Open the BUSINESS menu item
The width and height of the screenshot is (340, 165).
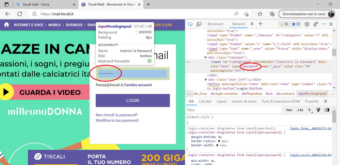click(74, 25)
